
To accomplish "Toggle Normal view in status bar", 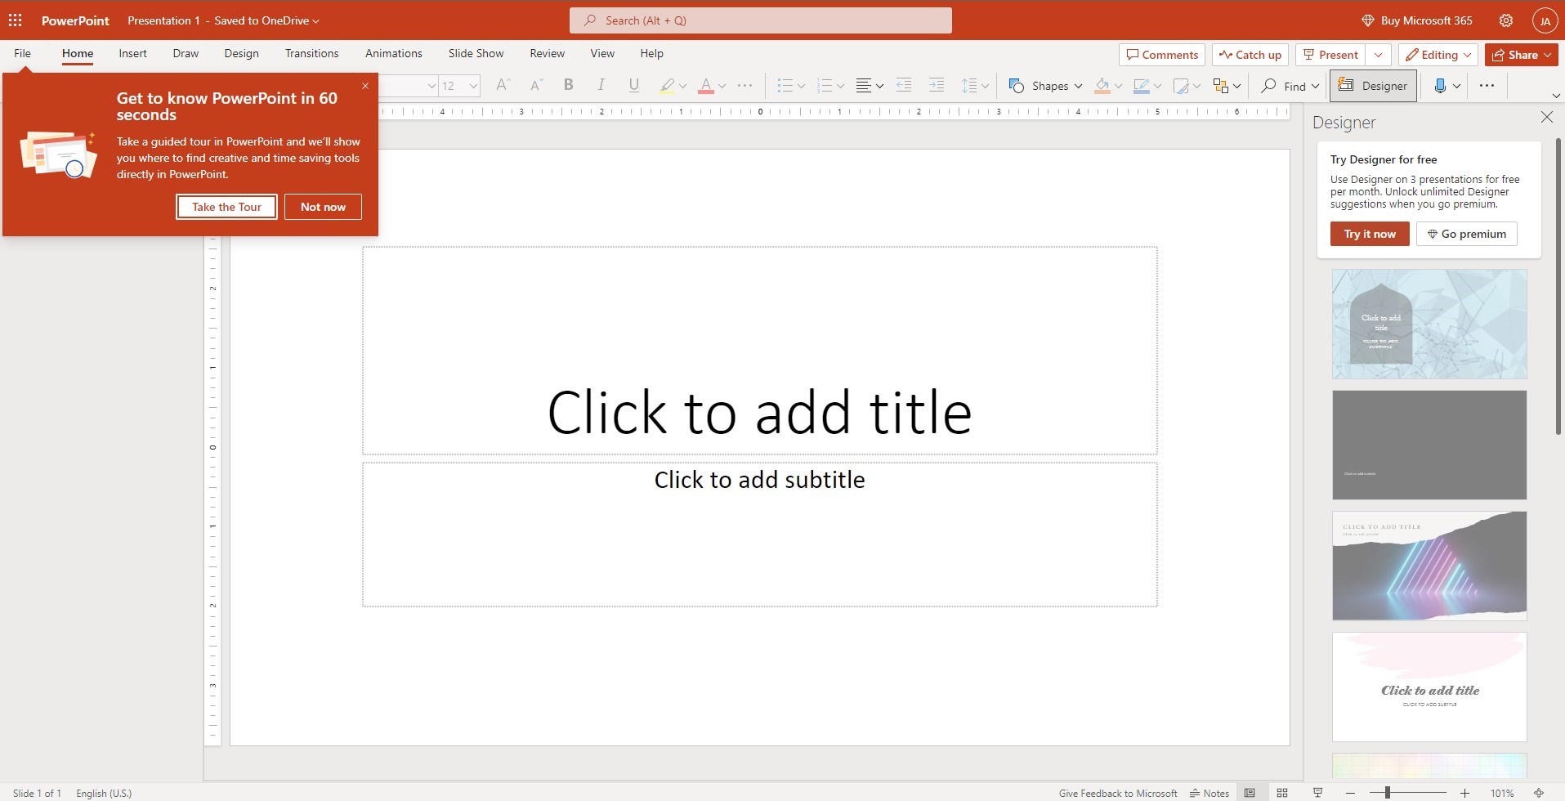I will pyautogui.click(x=1250, y=793).
